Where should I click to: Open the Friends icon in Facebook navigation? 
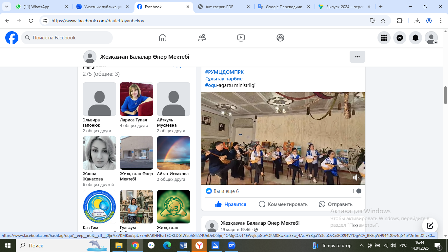pyautogui.click(x=202, y=38)
